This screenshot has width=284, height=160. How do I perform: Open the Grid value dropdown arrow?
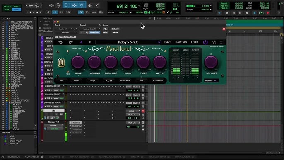pyautogui.click(x=210, y=6)
